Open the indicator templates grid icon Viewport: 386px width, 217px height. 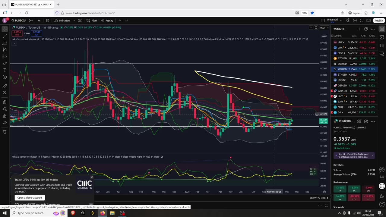(80, 20)
